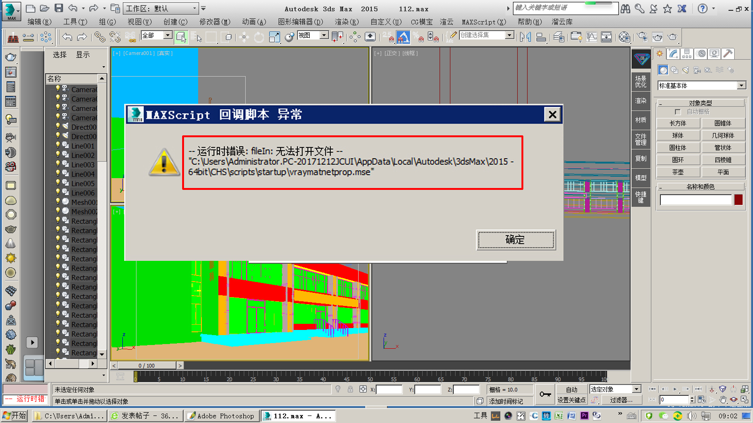The image size is (753, 423).
Task: Choose the Select and Scale tool
Action: pyautogui.click(x=274, y=37)
